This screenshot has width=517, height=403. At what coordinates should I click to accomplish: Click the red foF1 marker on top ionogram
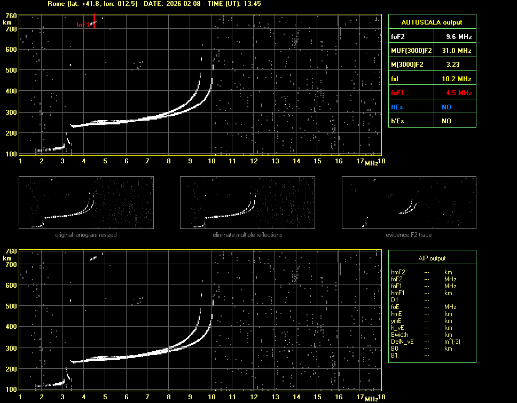click(94, 22)
